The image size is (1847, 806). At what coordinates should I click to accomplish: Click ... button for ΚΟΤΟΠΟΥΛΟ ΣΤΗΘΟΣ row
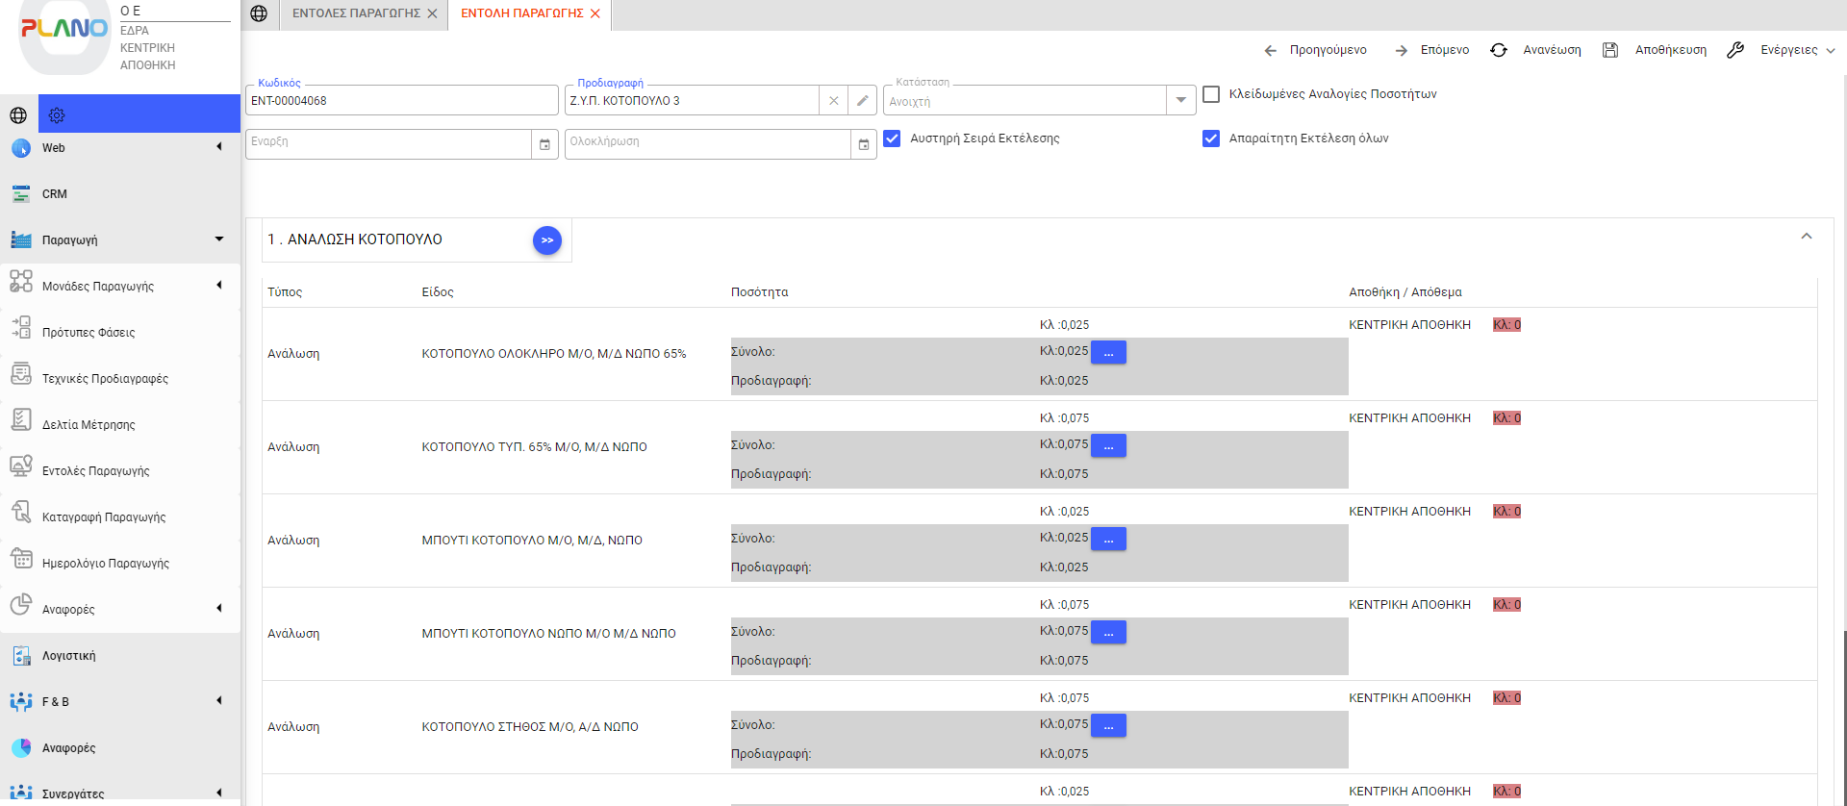[x=1108, y=726]
